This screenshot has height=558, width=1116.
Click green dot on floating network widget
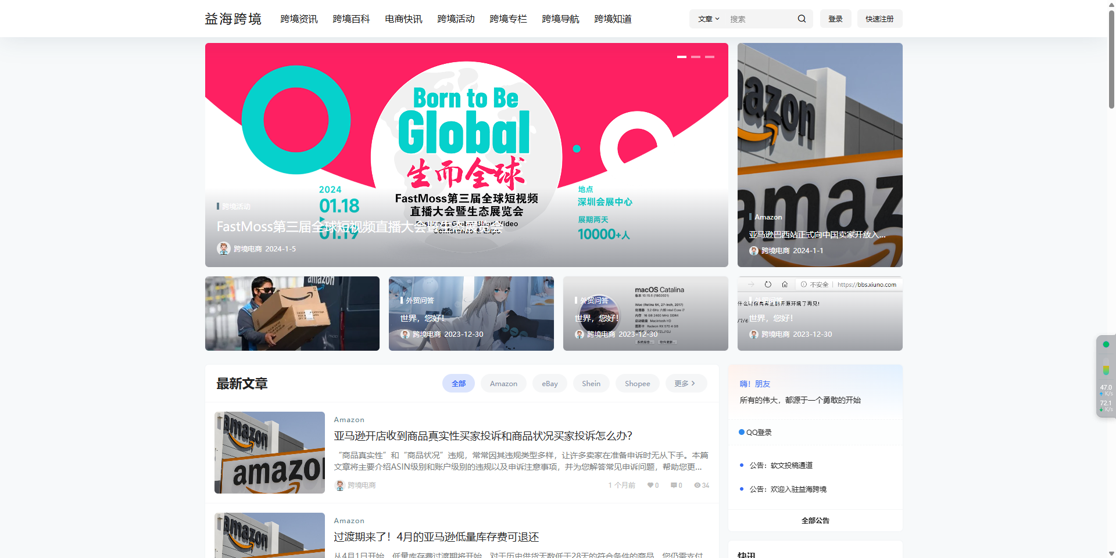click(1106, 344)
